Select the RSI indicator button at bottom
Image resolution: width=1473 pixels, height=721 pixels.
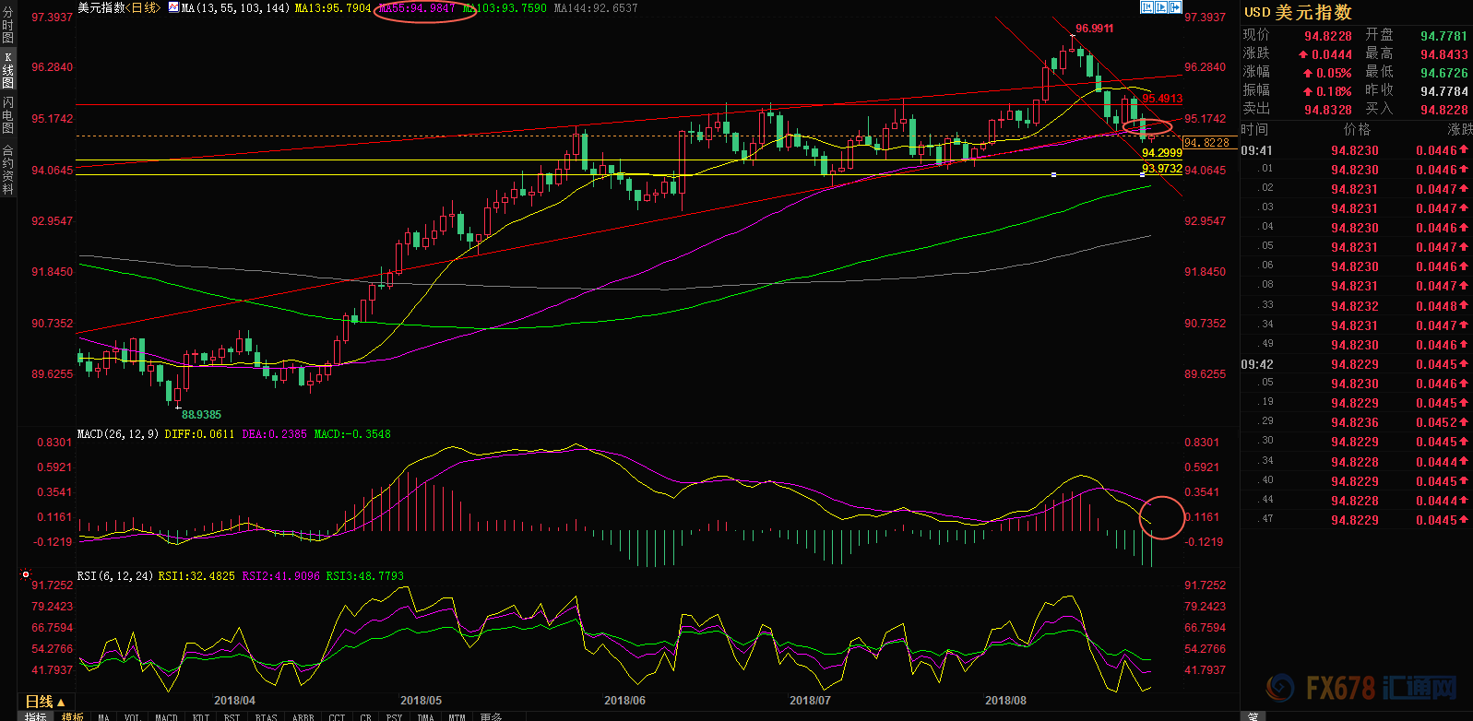coord(232,716)
